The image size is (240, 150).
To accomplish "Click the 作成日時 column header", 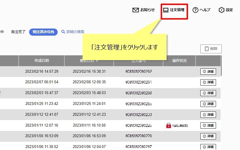I will [x=42, y=61].
